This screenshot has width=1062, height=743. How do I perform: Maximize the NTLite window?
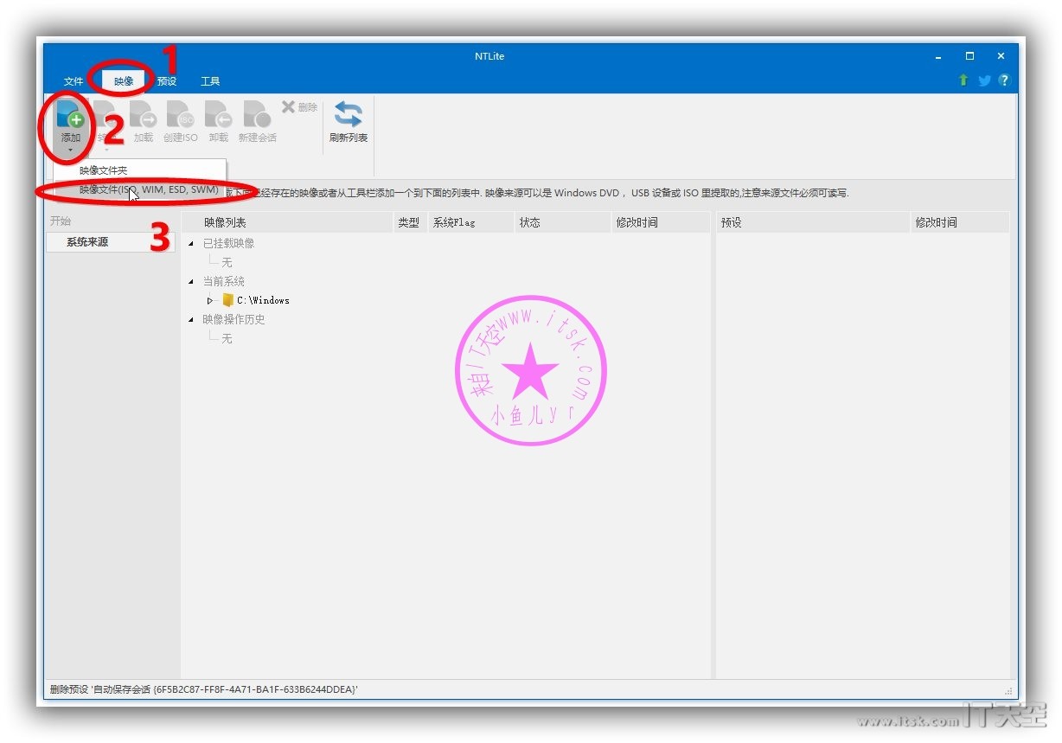pyautogui.click(x=969, y=56)
